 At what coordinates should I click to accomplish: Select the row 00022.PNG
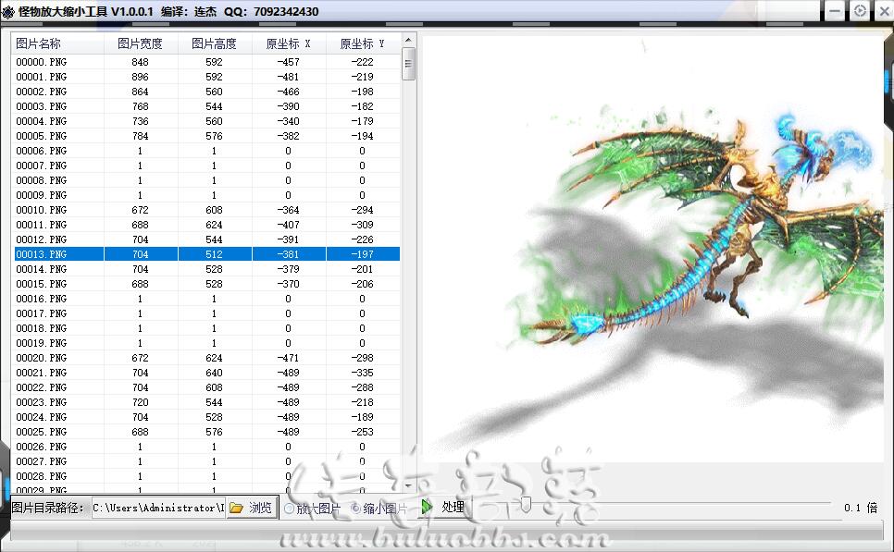point(205,388)
